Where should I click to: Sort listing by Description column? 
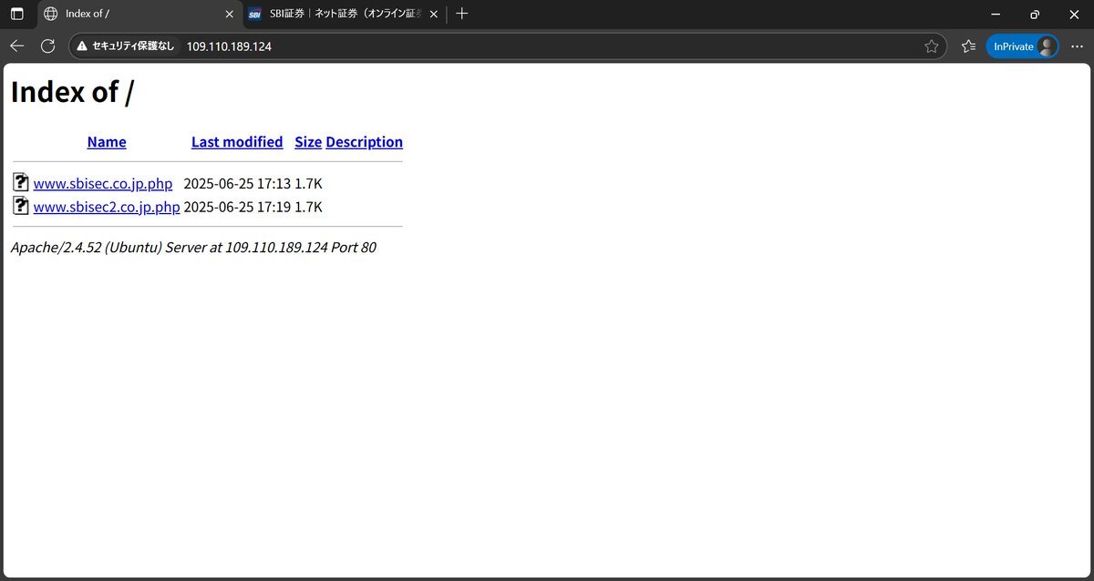pos(364,142)
